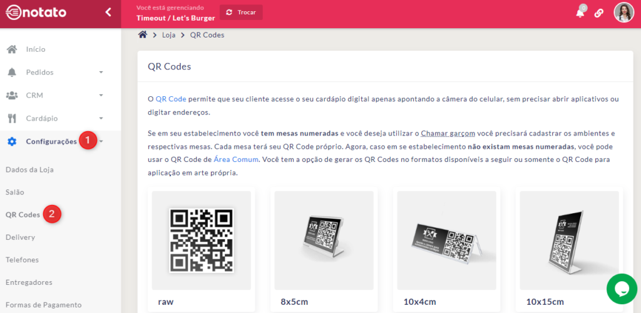Viewport: 641px width, 313px height.
Task: Select the raw QR code thumbnail
Action: point(202,240)
